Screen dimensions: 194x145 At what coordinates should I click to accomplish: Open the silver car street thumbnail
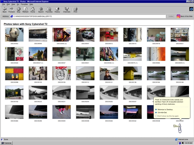pyautogui.click(x=85, y=35)
